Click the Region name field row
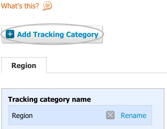The height and width of the screenshot is (129, 167). [80, 115]
